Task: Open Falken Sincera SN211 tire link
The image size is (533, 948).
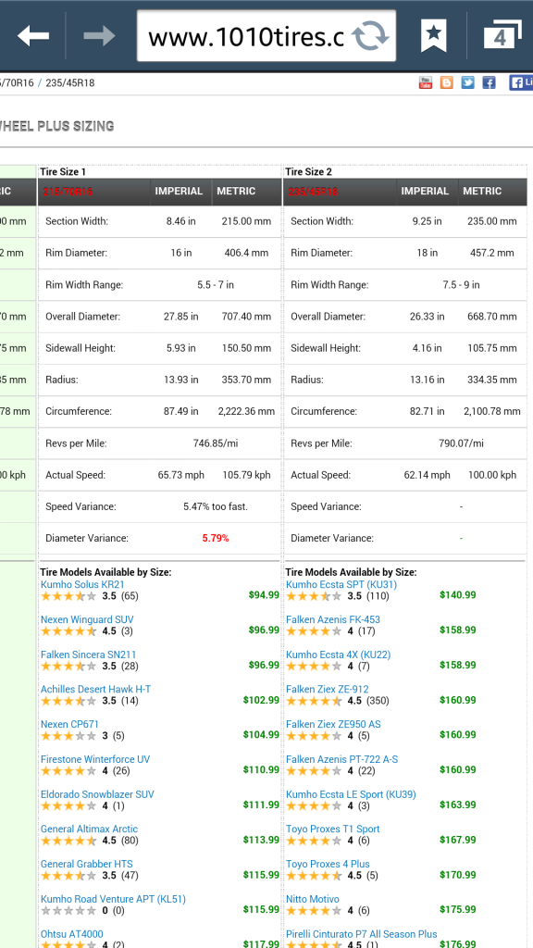Action: pos(88,655)
